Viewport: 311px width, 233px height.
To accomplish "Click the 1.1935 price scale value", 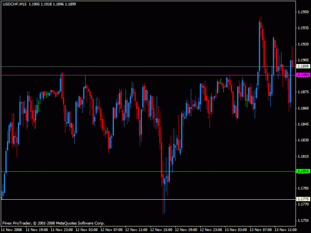I will tap(303, 28).
